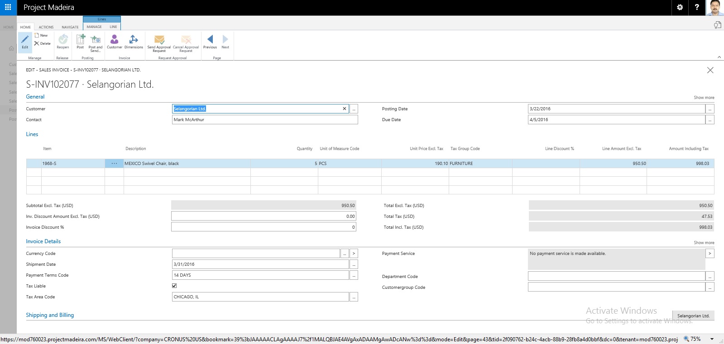This screenshot has height=344, width=724.
Task: Open Dimensions from the ribbon
Action: point(134,40)
